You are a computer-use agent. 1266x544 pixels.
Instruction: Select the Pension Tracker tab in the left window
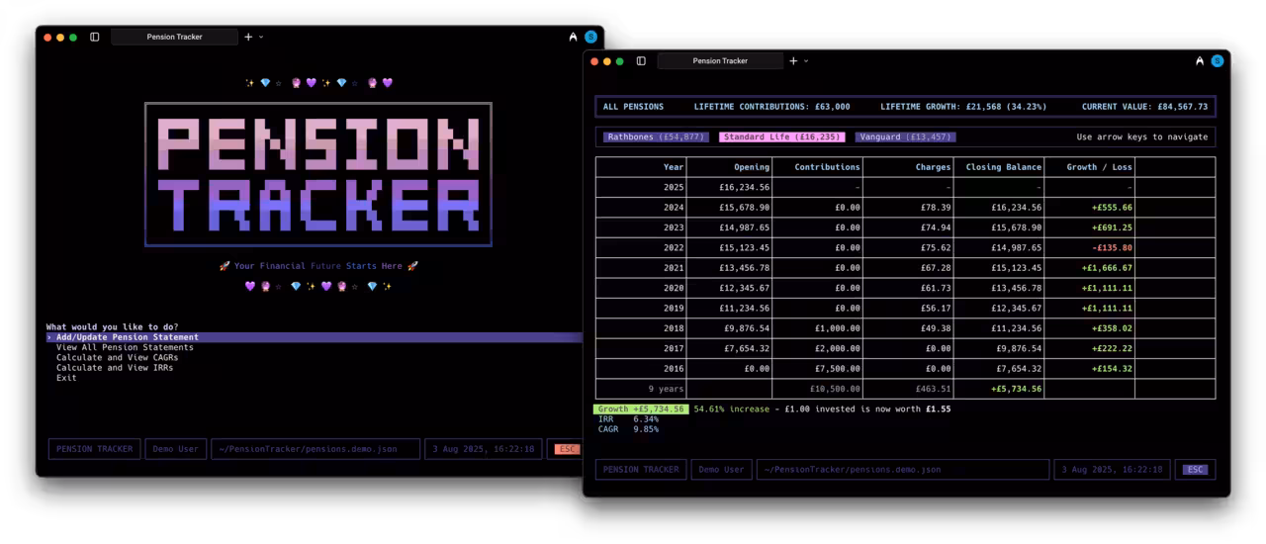pyautogui.click(x=174, y=37)
